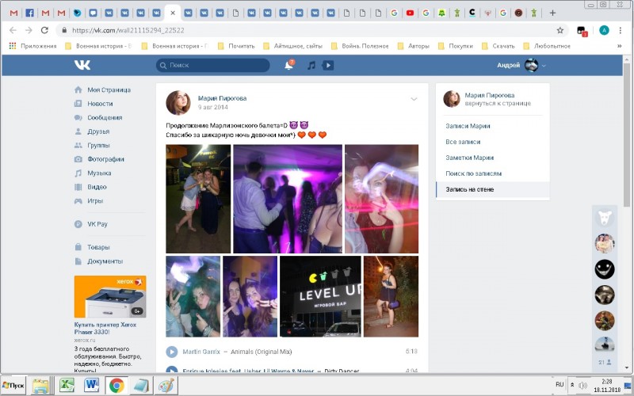Open the music note icon in header
Screen dimensions: 634x396
coord(311,65)
